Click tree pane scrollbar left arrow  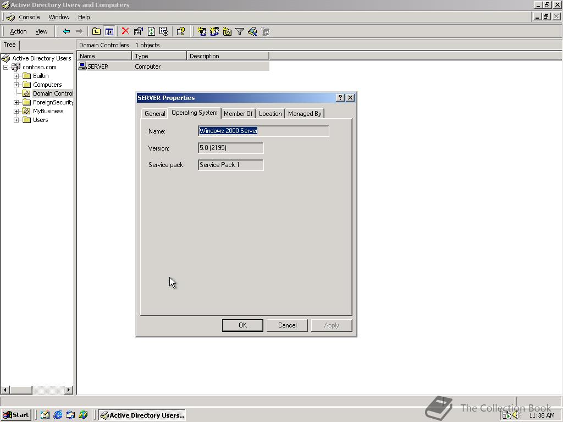tap(5, 390)
